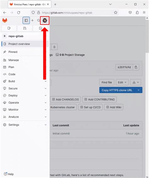
Task: Click the Pocket save icon
Action: point(130,13)
